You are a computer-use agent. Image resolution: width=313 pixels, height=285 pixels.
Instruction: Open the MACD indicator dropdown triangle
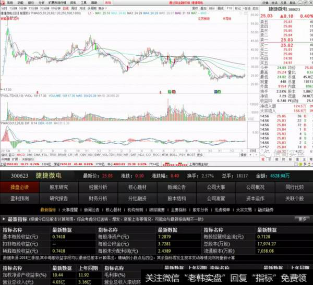click(x=2, y=123)
